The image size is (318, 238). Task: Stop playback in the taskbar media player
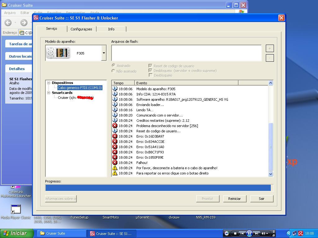235,233
